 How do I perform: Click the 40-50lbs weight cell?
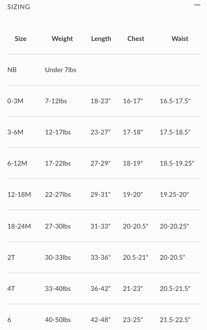click(x=58, y=320)
